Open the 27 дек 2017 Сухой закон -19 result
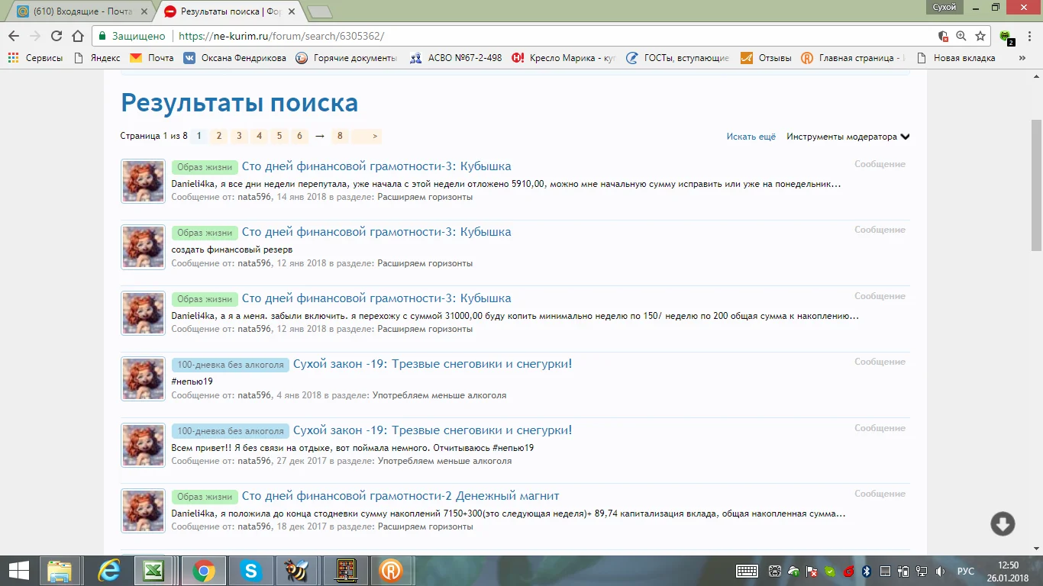 [433, 430]
